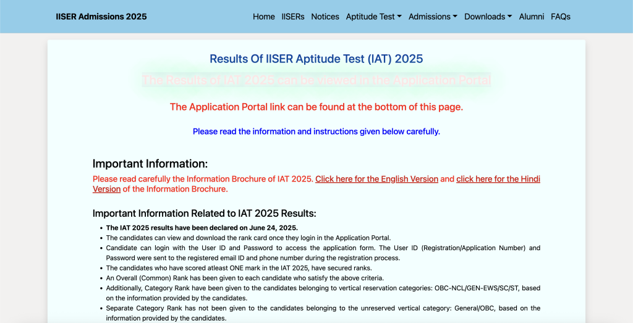Open the Alumni page
633x323 pixels.
(531, 17)
